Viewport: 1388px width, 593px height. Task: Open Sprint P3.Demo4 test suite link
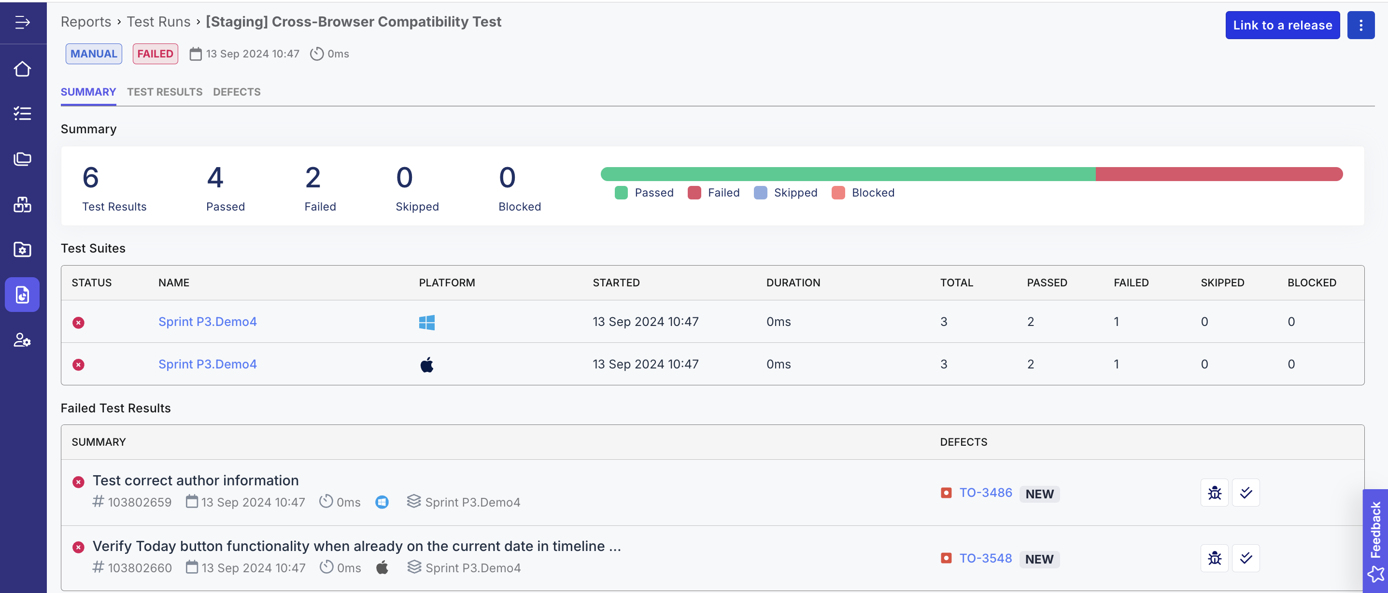[x=207, y=321]
